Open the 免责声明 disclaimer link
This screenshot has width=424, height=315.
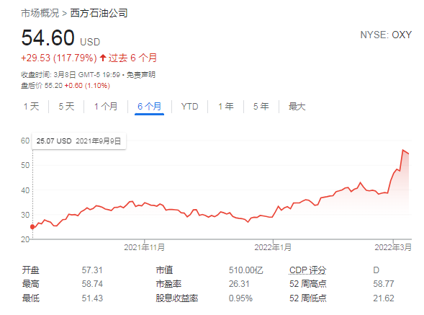tap(141, 75)
